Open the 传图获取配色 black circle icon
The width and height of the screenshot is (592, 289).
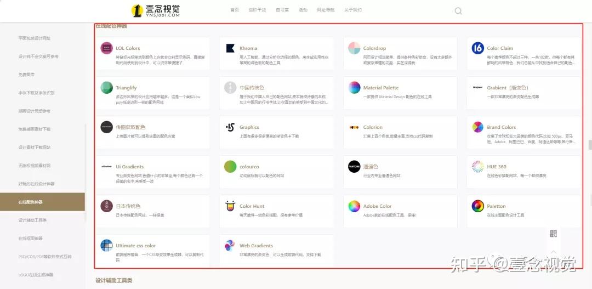[107, 127]
